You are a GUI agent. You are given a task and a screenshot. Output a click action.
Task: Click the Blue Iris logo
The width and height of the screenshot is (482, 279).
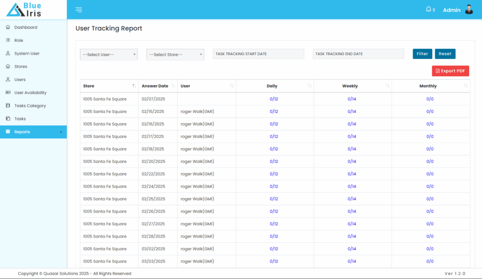coord(24,9)
